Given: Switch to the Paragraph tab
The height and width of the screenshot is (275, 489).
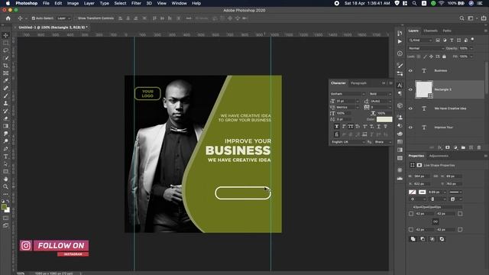Looking at the screenshot, I should pos(358,83).
